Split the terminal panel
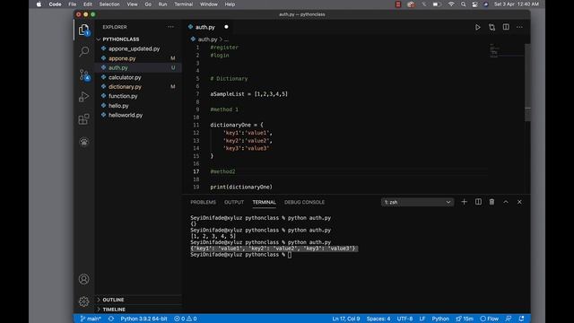This screenshot has width=574, height=323. [x=478, y=202]
